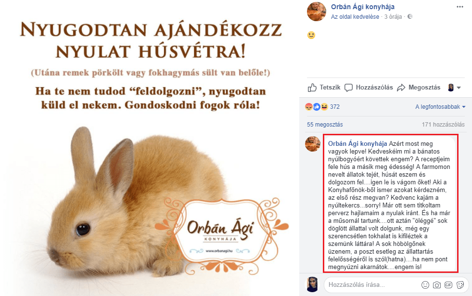The height and width of the screenshot is (296, 472).
Task: Open the 3 órája timestamp link
Action: click(393, 17)
